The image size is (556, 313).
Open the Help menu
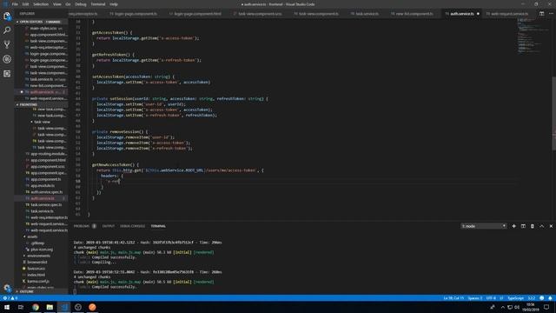[114, 4]
